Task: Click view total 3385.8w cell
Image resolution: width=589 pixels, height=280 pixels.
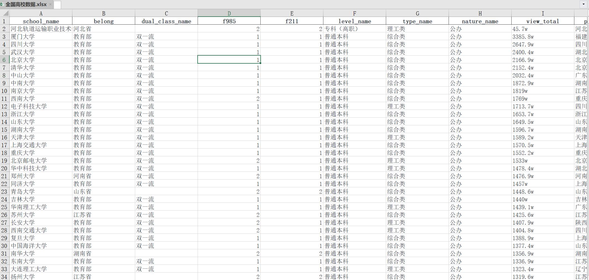Action: click(x=543, y=37)
